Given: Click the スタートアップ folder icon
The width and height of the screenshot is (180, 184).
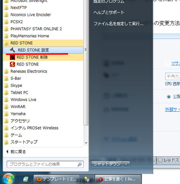Looking at the screenshot, I should 6,142.
